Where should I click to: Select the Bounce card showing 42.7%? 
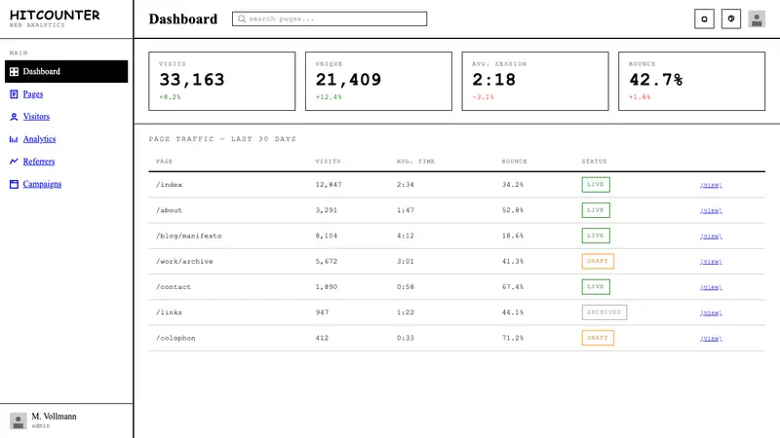(x=692, y=81)
